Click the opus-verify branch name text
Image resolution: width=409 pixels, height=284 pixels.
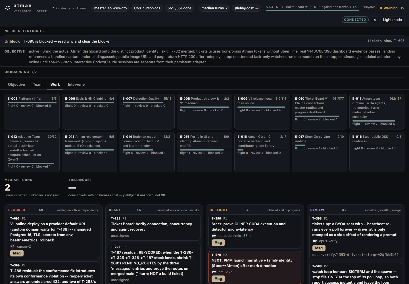tap(355, 255)
